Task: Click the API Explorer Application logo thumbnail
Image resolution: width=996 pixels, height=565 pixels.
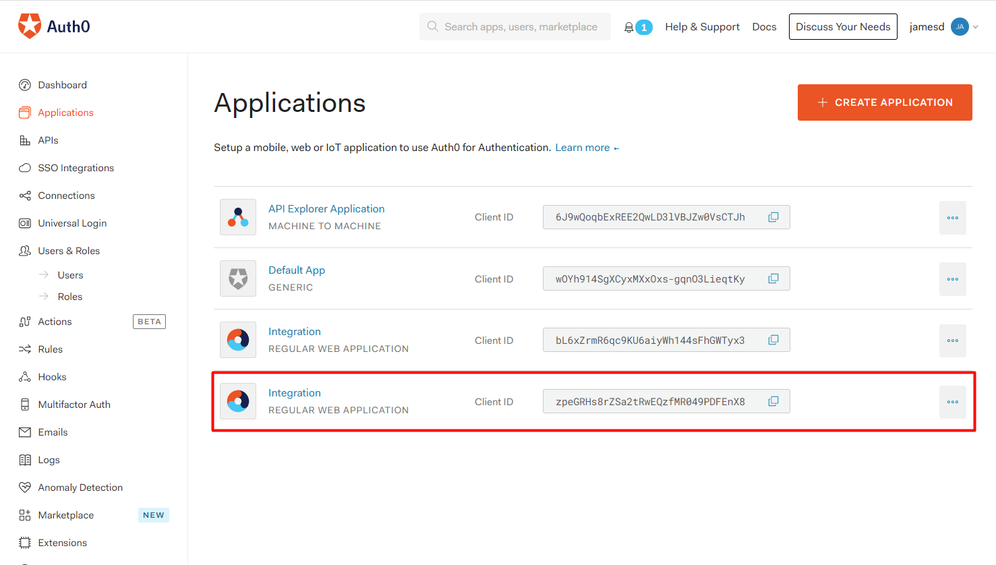Action: pos(238,217)
